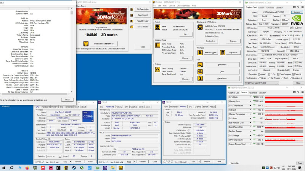
Task: Click the BIOS export share icon in GPU-Z
Action: 292,28
